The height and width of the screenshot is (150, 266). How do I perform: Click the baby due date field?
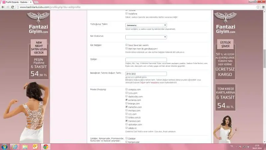tap(146, 74)
